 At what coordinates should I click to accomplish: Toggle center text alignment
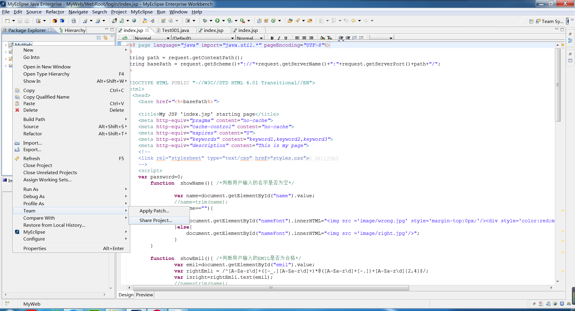[x=304, y=38]
